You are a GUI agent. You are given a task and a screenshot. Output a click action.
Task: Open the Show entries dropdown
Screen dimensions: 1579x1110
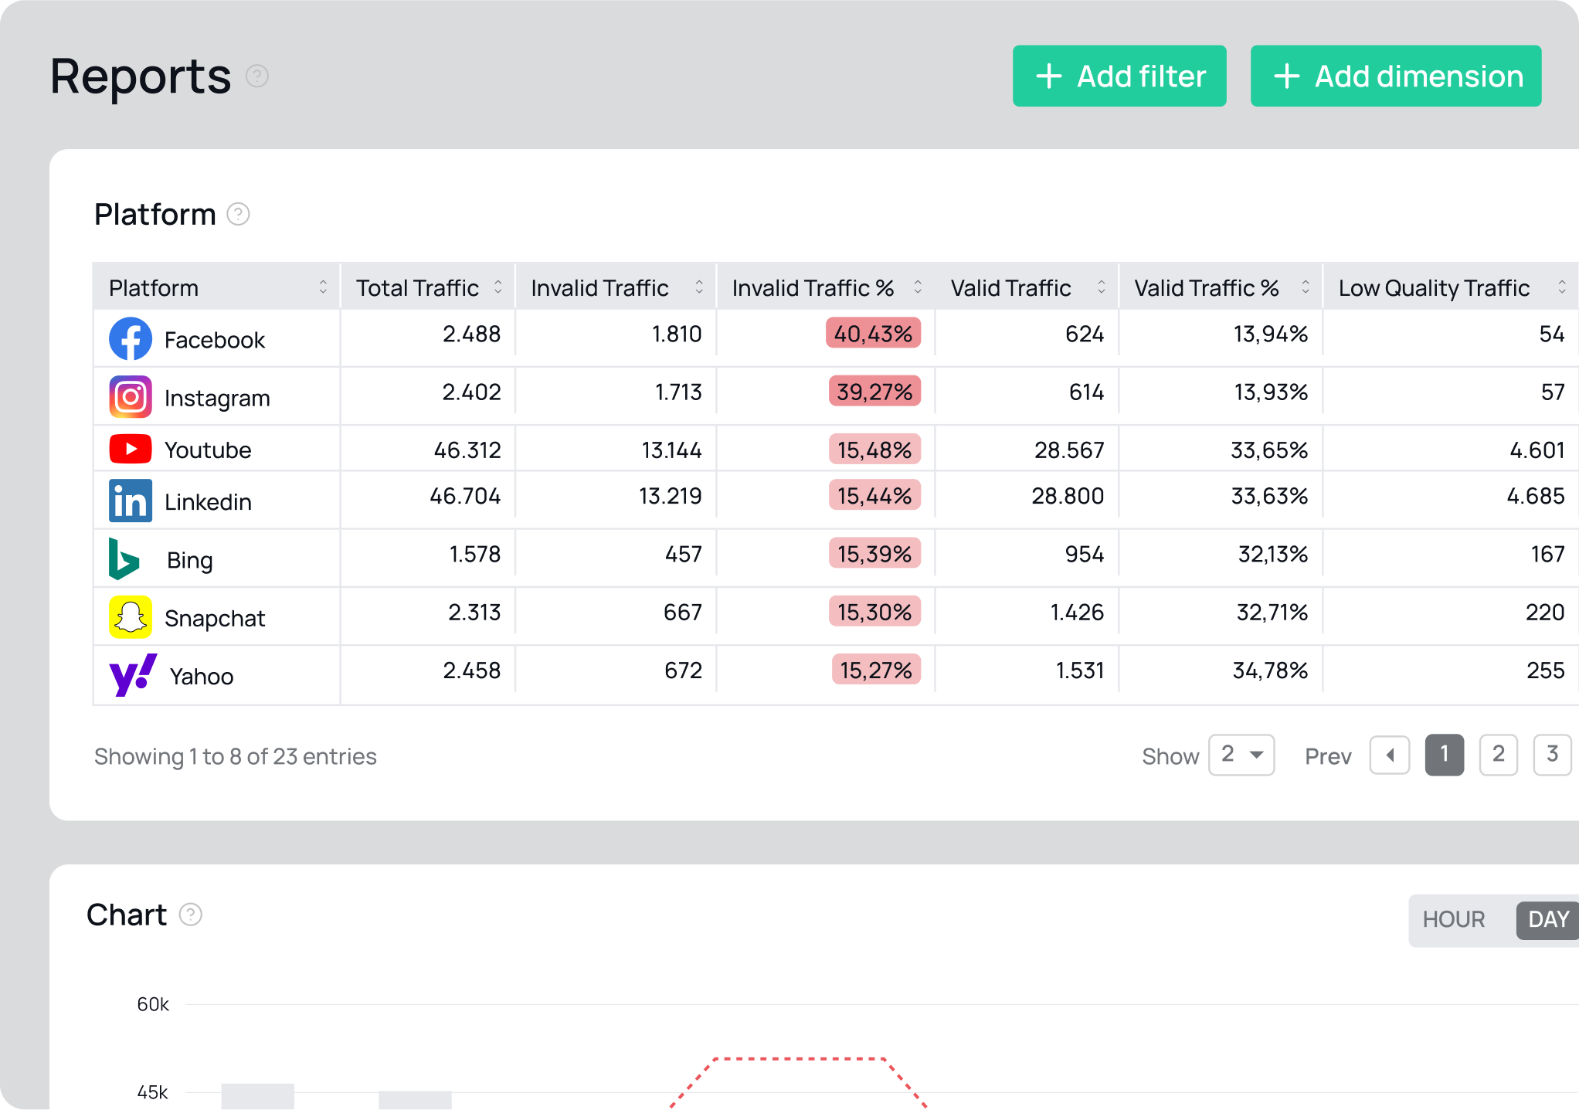coord(1241,755)
